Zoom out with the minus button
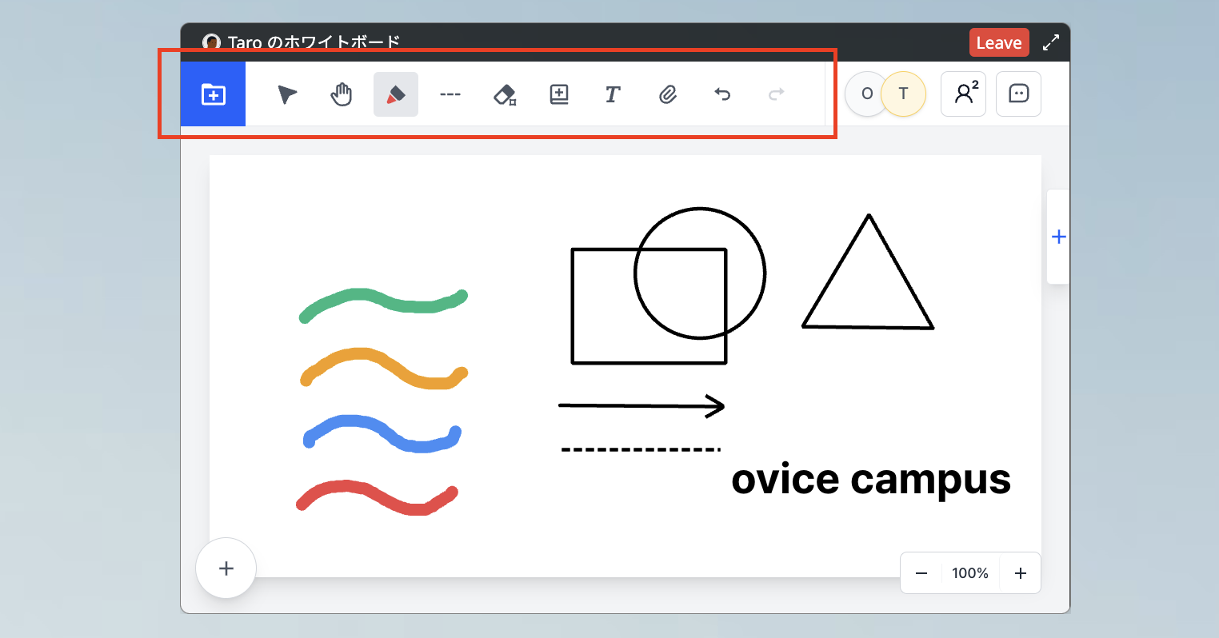This screenshot has height=638, width=1219. [x=921, y=573]
